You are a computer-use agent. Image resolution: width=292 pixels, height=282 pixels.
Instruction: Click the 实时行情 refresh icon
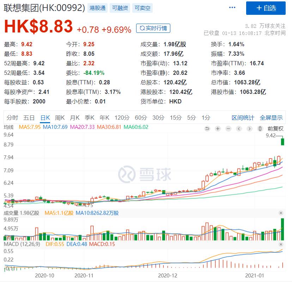click(x=141, y=28)
